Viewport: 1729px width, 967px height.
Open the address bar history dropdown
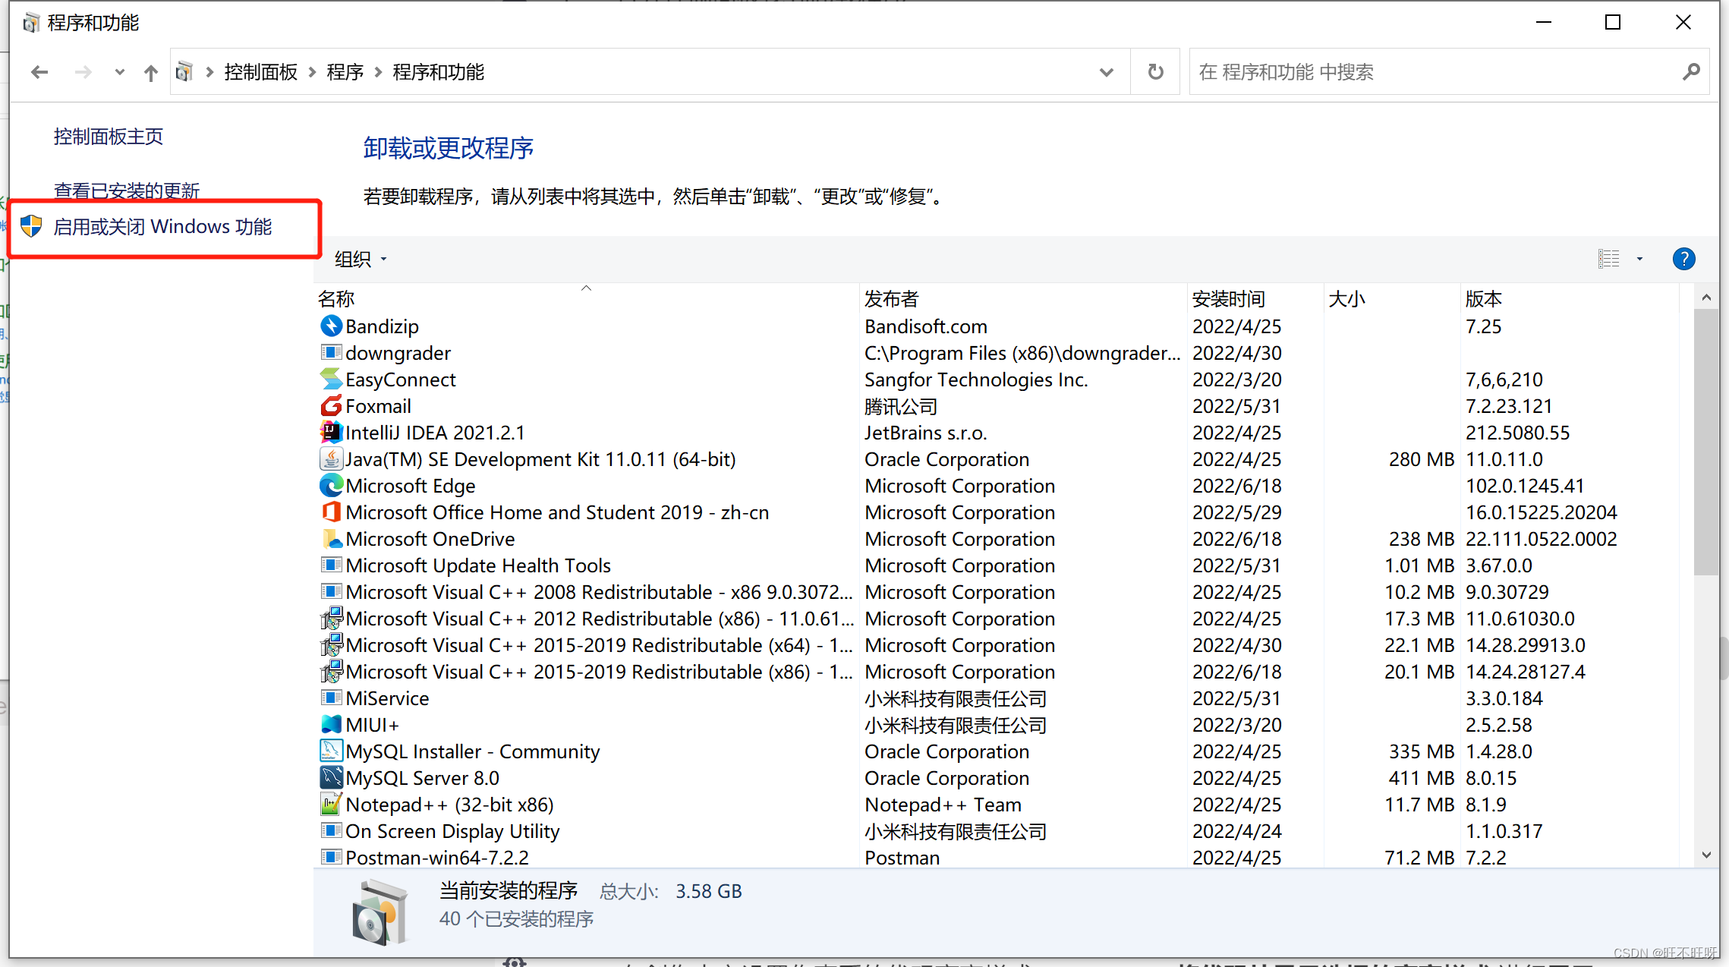click(1107, 72)
